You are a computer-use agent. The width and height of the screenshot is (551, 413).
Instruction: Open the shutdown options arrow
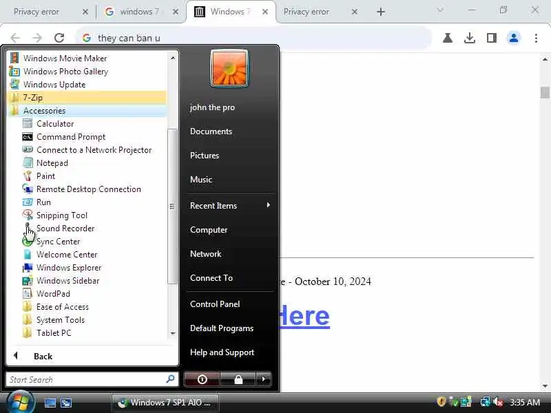(264, 379)
